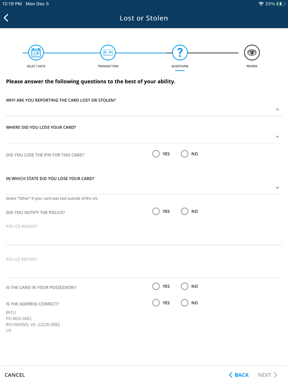Tap the back arrow in header
Viewport: 288px width, 384px height.
click(x=6, y=18)
